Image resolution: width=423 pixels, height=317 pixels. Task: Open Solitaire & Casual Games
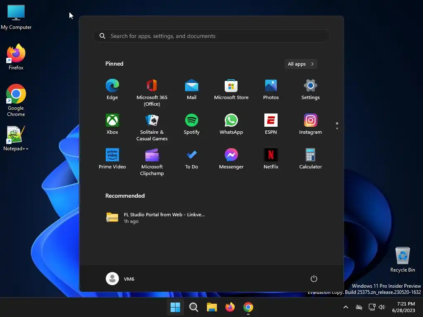pyautogui.click(x=152, y=128)
